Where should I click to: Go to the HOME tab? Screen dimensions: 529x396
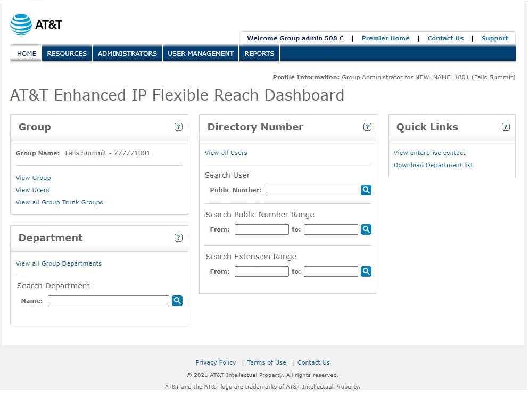(26, 54)
